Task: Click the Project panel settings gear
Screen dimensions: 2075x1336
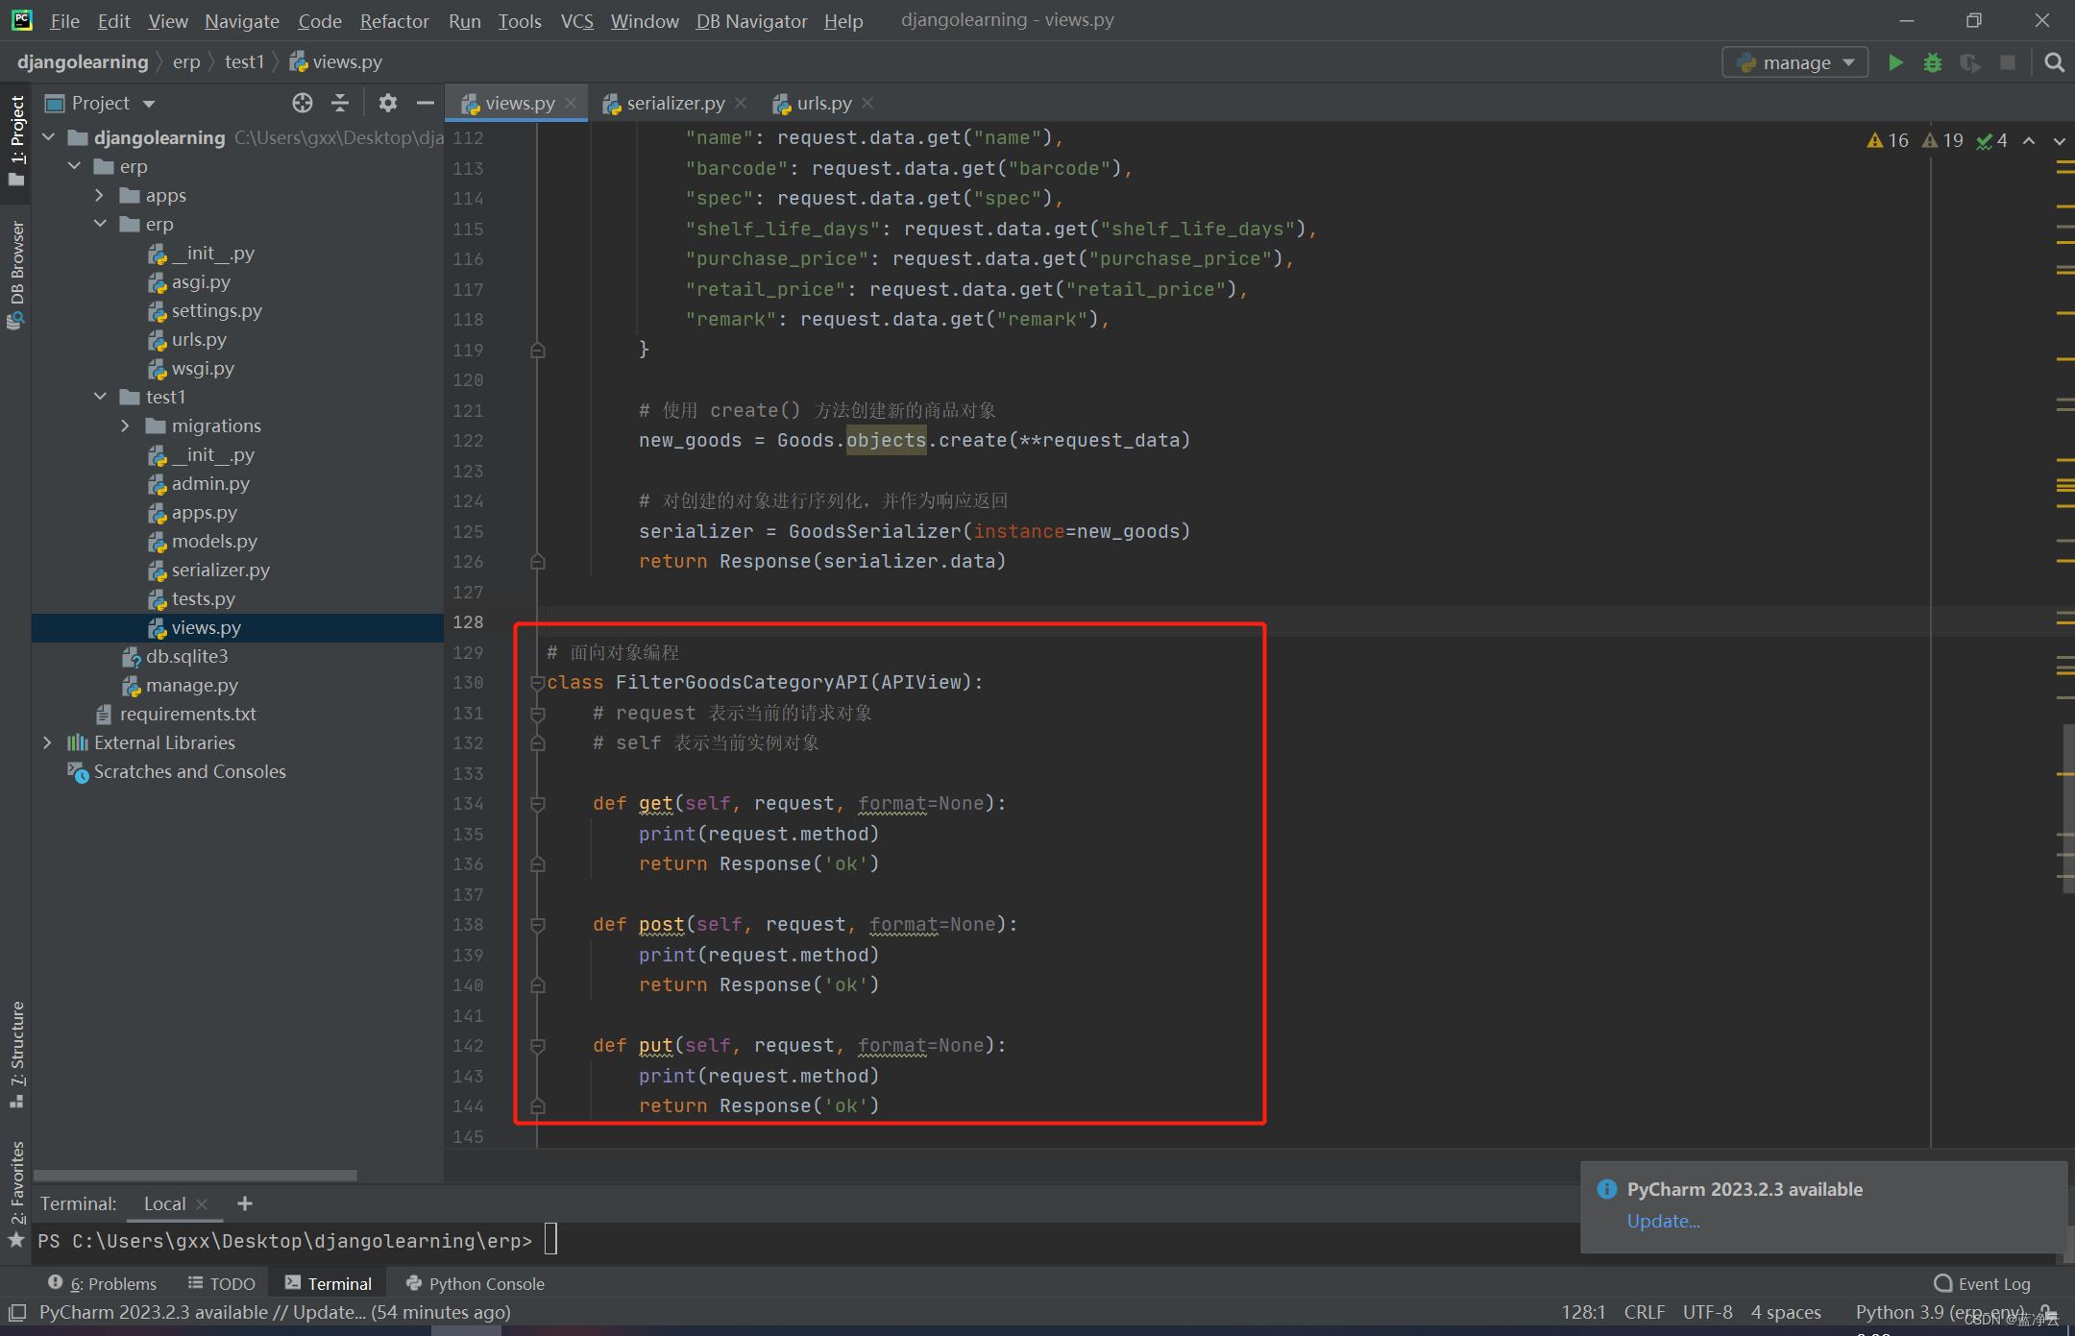Action: click(387, 103)
